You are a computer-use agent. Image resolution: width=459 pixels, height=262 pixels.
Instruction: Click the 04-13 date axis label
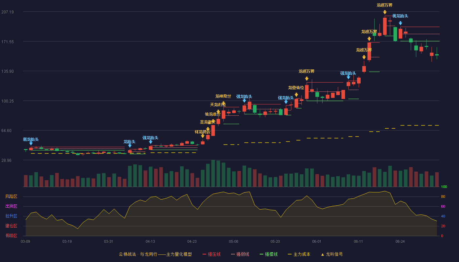pyautogui.click(x=150, y=241)
